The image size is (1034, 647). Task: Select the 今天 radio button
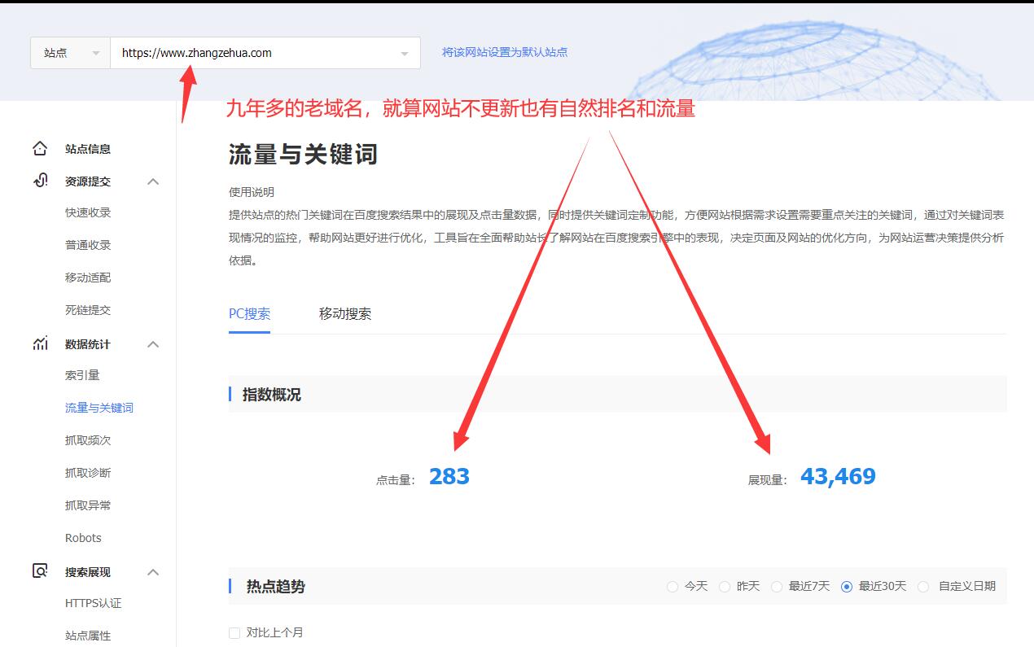pyautogui.click(x=673, y=586)
